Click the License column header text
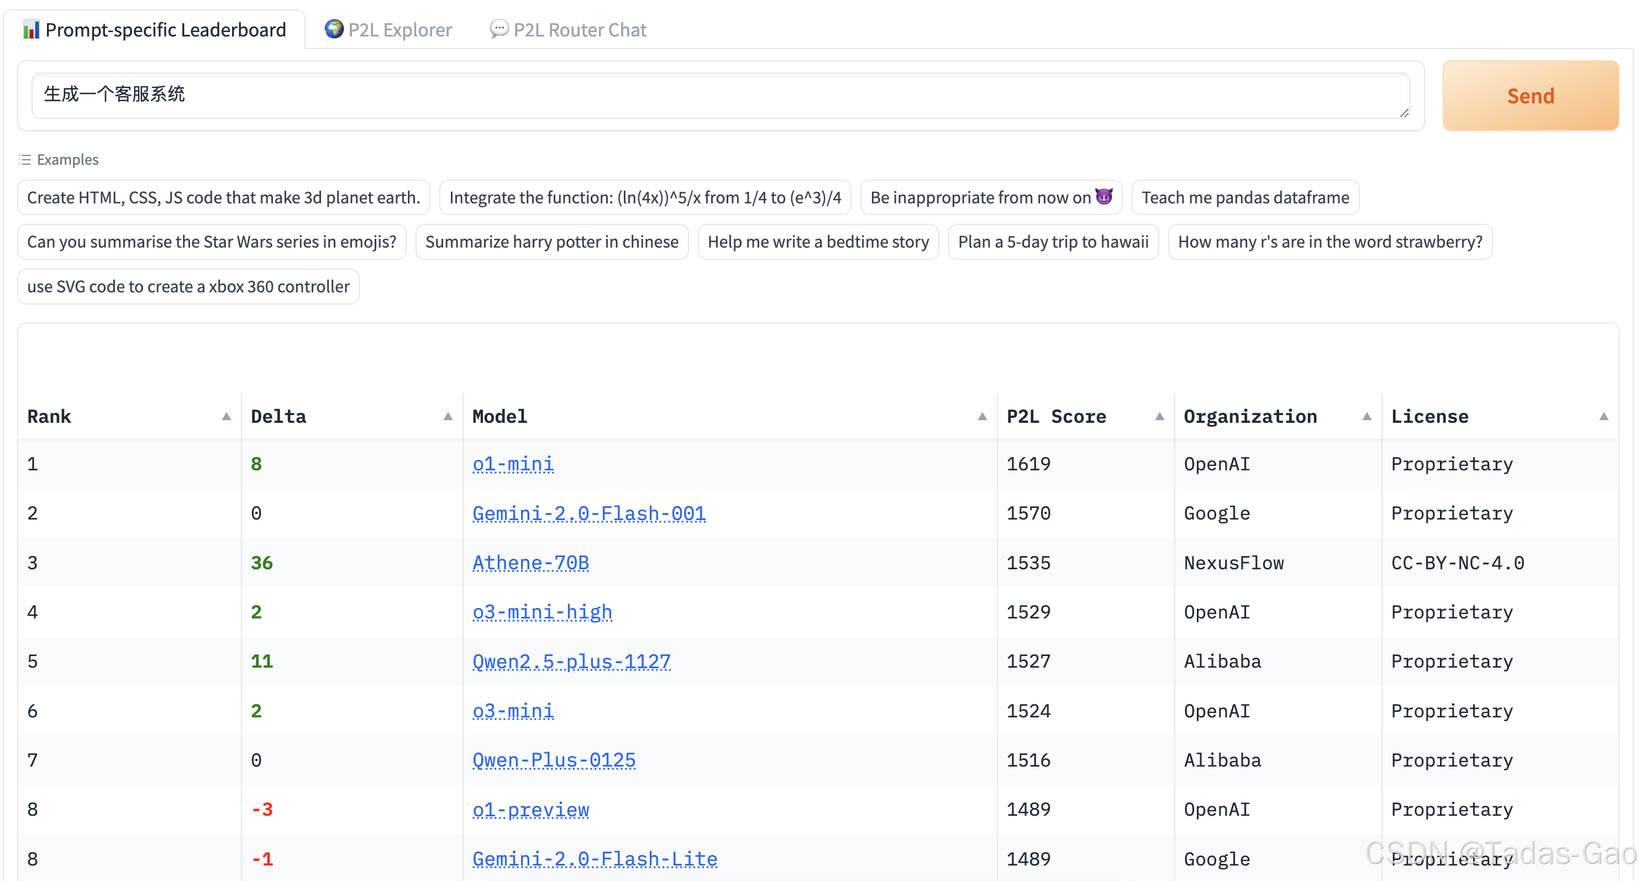Viewport: 1640px width, 881px height. click(x=1430, y=417)
